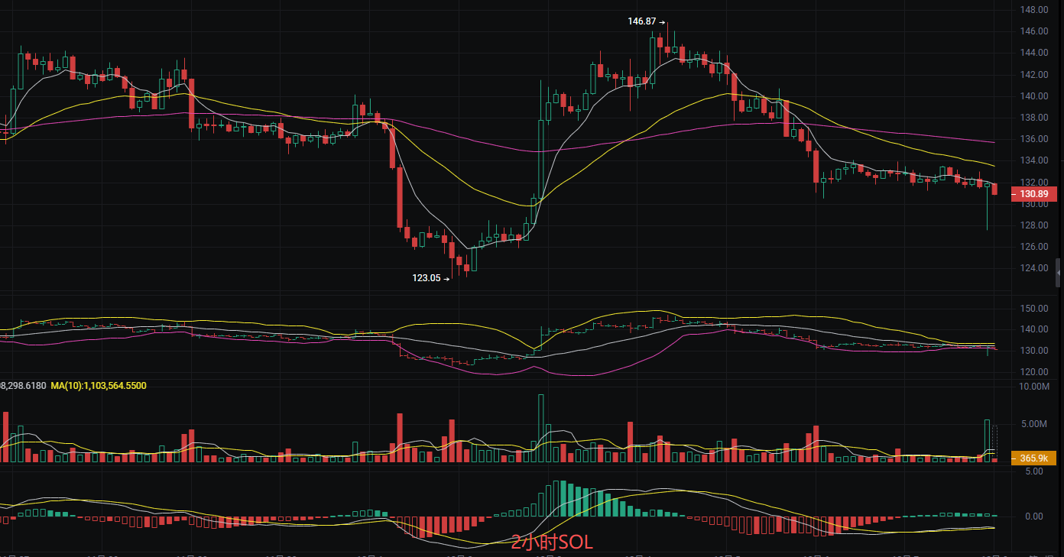Click the 124.00 label on price axis

(1033, 268)
